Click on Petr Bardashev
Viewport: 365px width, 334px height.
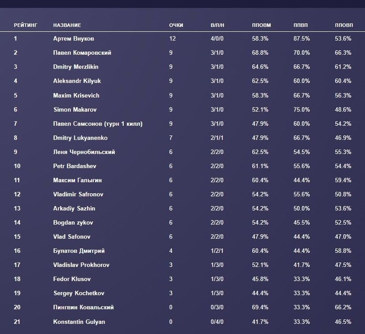pos(74,166)
